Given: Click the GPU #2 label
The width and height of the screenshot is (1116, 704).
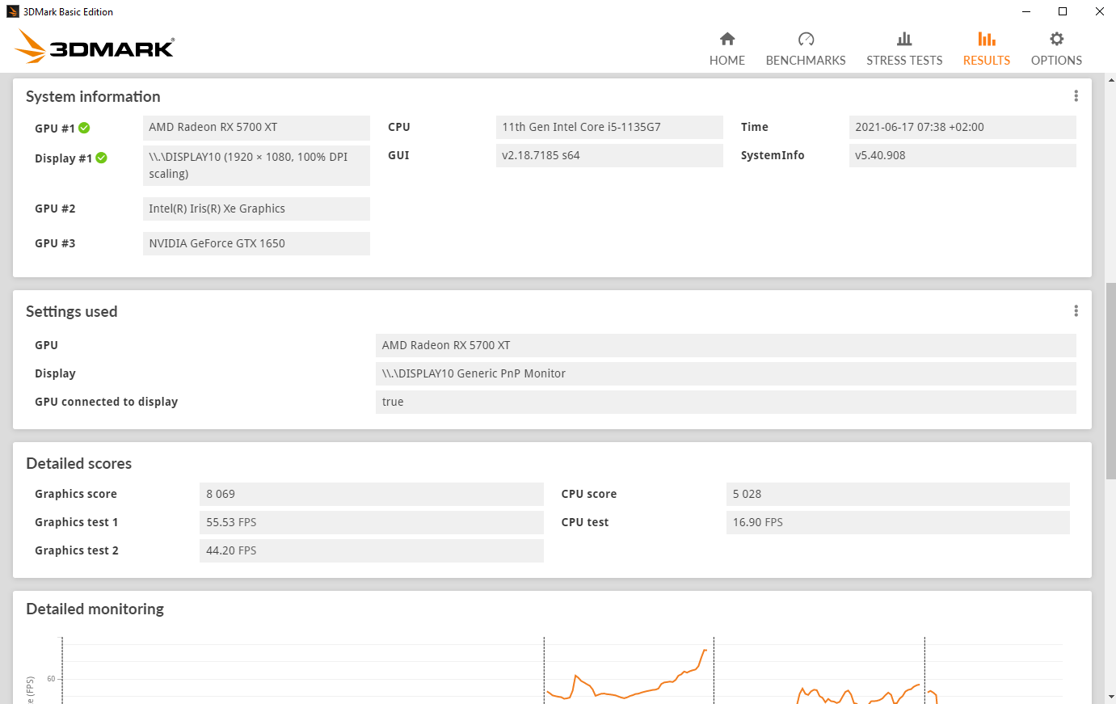Looking at the screenshot, I should (x=55, y=209).
